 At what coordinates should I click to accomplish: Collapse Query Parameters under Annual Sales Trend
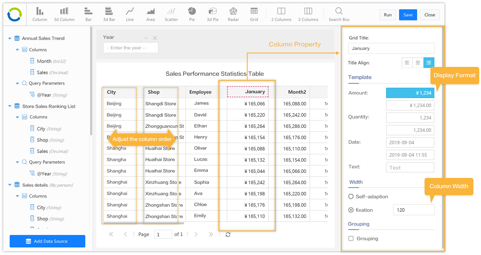point(17,83)
